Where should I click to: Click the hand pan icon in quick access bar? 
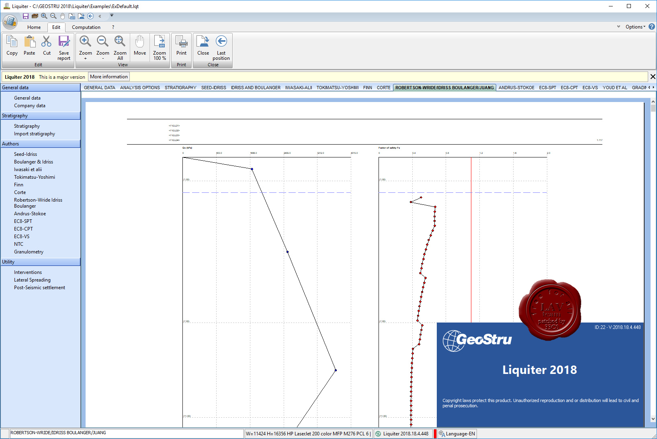(63, 16)
